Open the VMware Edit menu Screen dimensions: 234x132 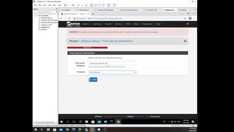coord(39,5)
